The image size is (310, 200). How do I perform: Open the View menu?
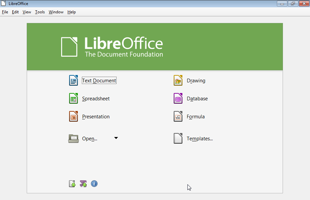[27, 12]
